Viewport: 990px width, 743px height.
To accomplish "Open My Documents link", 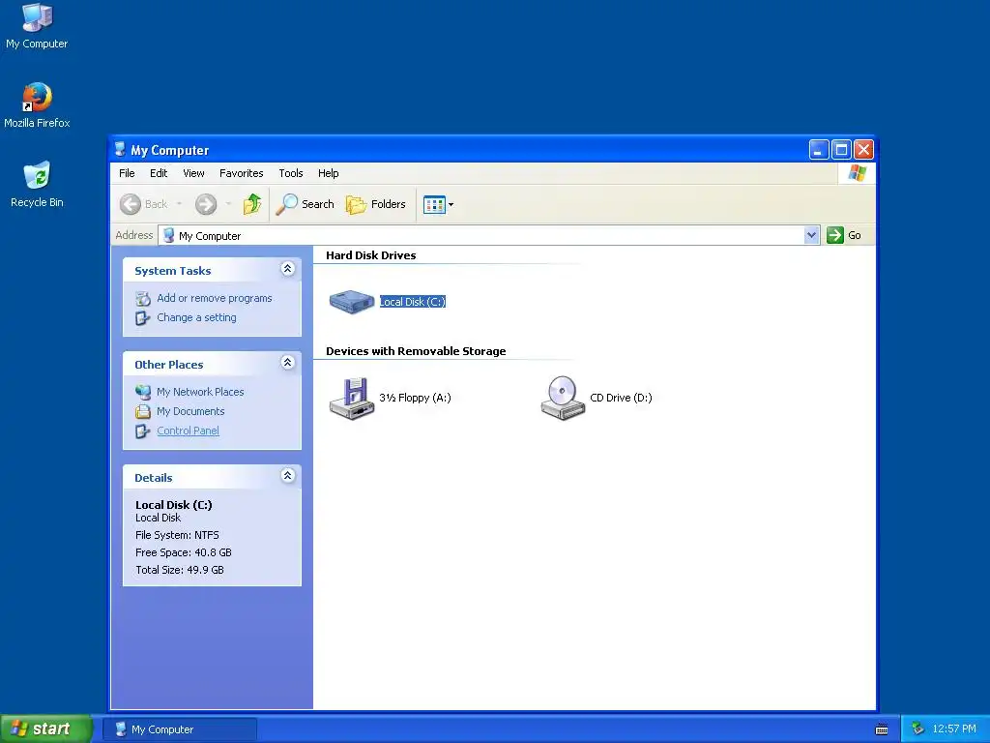I will point(190,411).
